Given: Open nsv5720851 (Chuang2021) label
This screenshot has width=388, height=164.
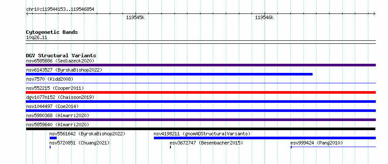Looking at the screenshot, I should [x=79, y=143].
